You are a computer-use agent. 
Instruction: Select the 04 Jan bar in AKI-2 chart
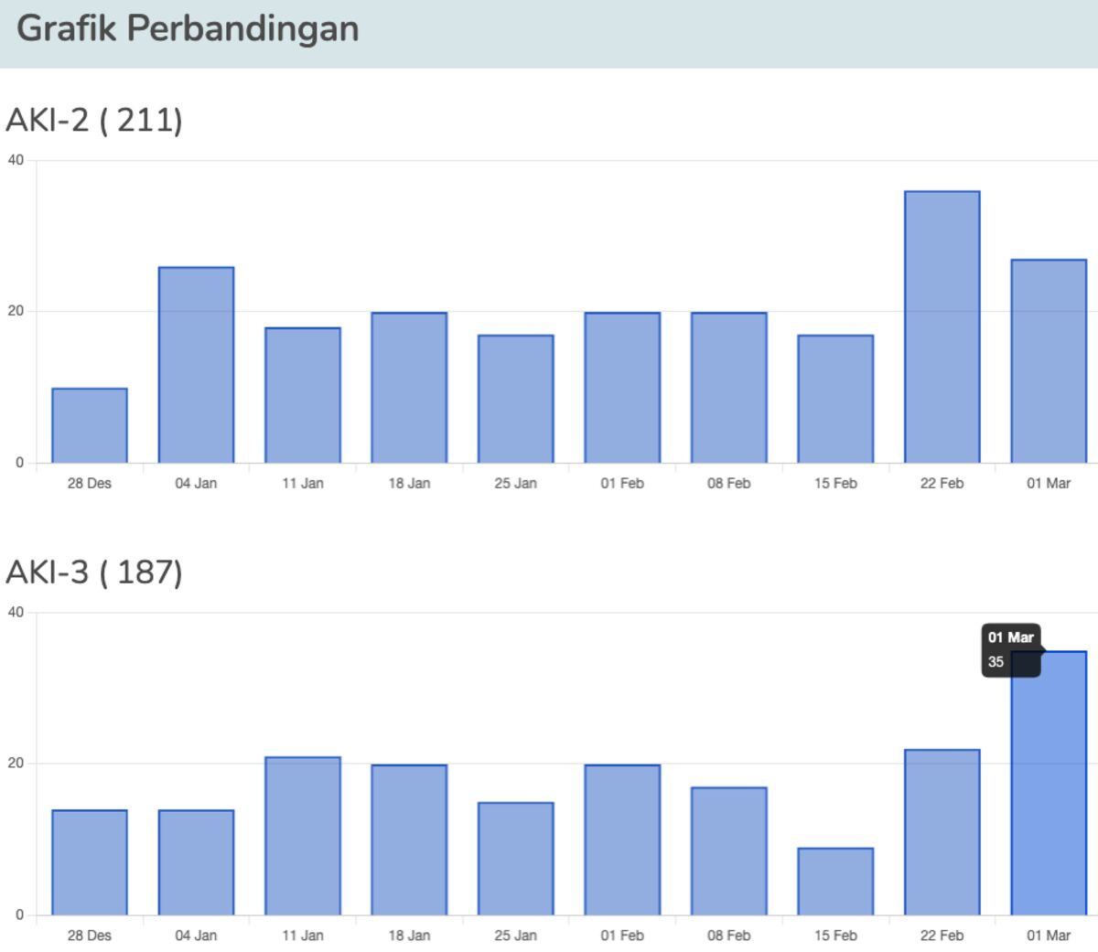(x=196, y=361)
